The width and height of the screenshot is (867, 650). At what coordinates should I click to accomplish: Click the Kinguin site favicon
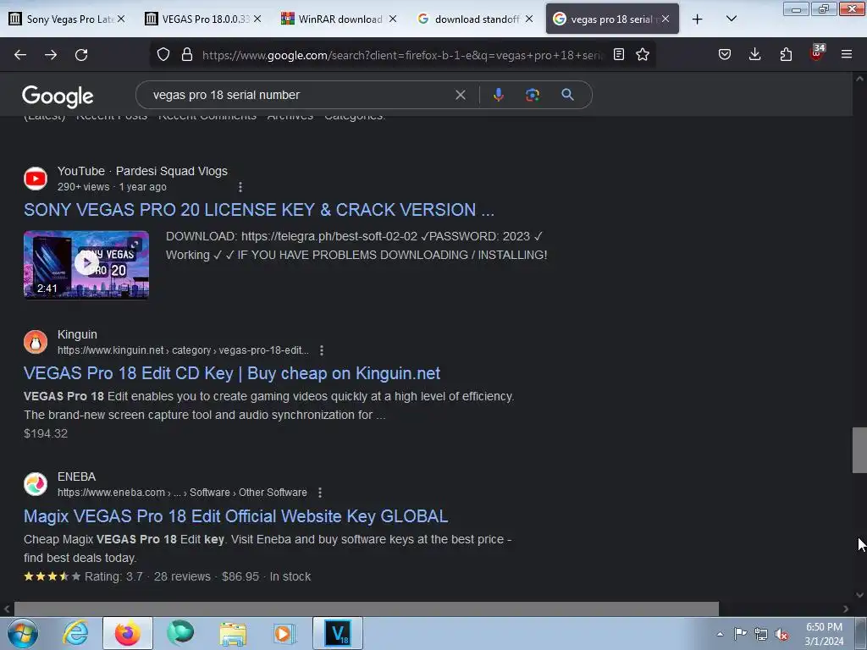click(x=36, y=342)
